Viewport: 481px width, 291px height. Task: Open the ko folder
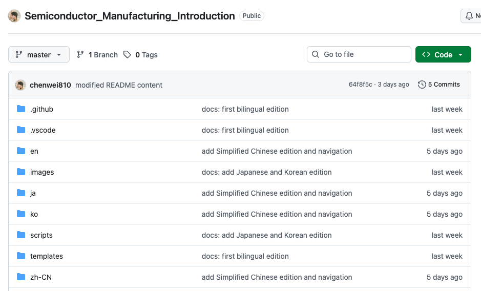34,214
